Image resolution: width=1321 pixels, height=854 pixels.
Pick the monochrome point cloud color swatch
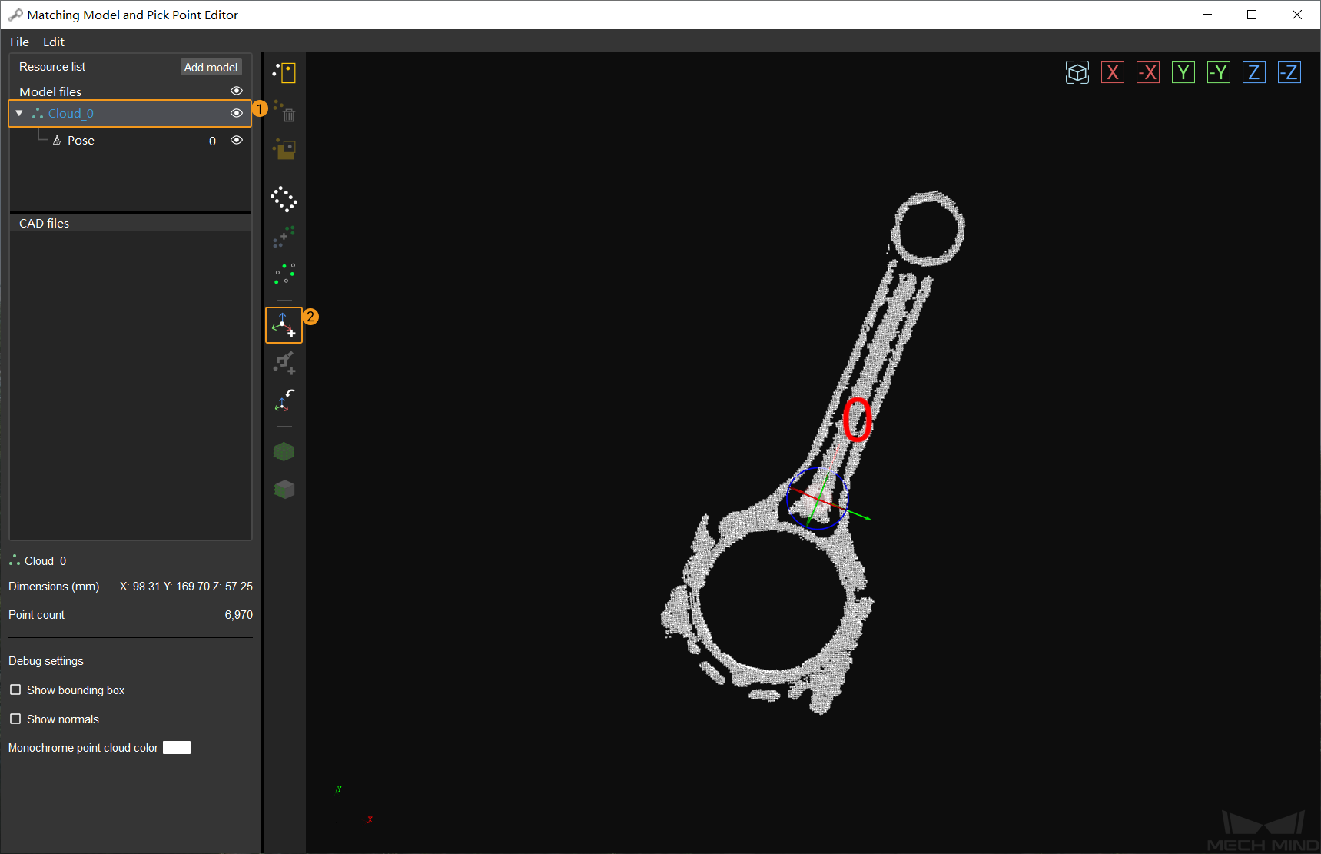click(177, 748)
